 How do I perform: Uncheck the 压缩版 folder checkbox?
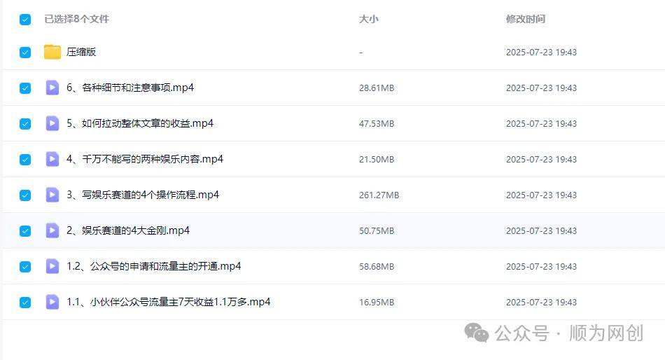pyautogui.click(x=25, y=53)
